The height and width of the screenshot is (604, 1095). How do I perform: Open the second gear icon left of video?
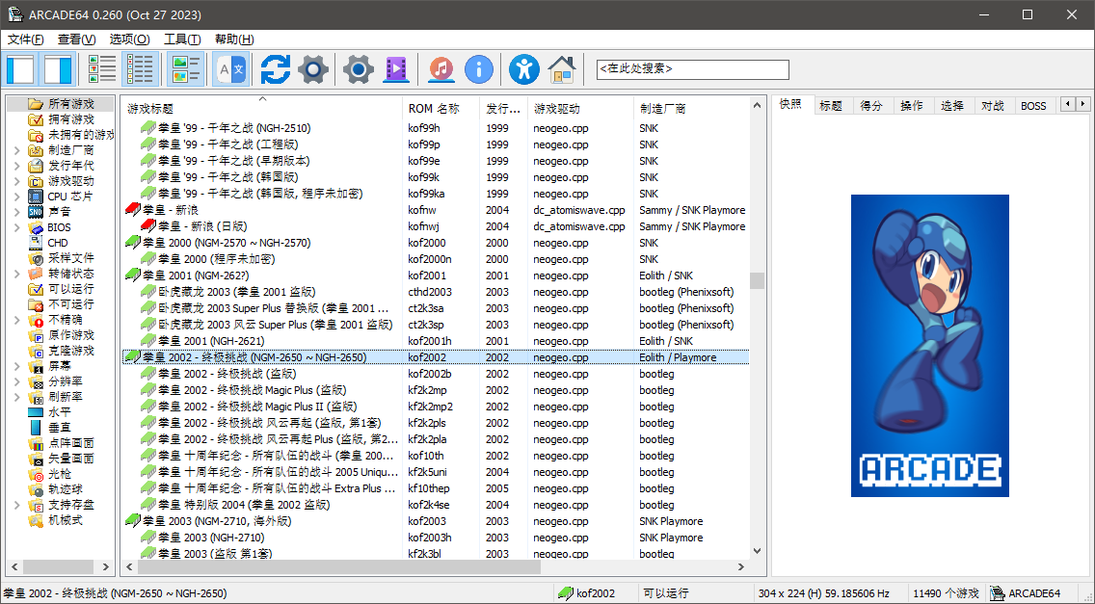[359, 69]
